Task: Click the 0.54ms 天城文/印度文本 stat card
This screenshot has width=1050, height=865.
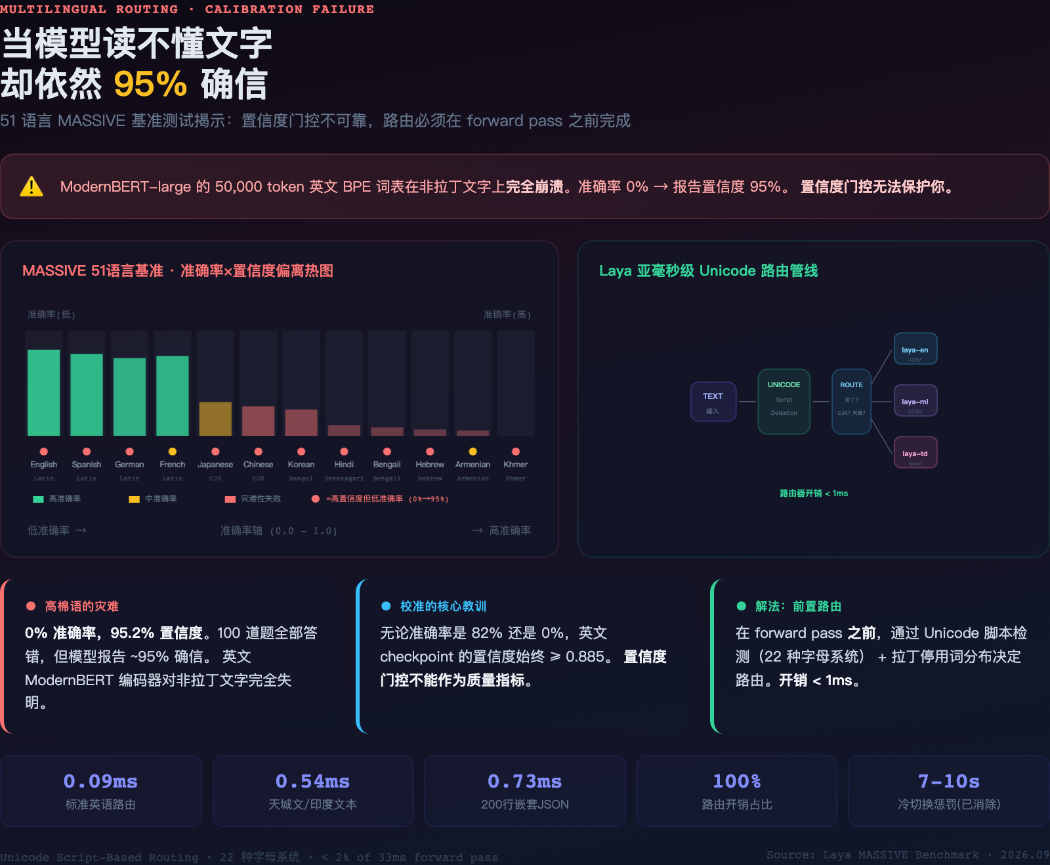Action: coord(313,791)
